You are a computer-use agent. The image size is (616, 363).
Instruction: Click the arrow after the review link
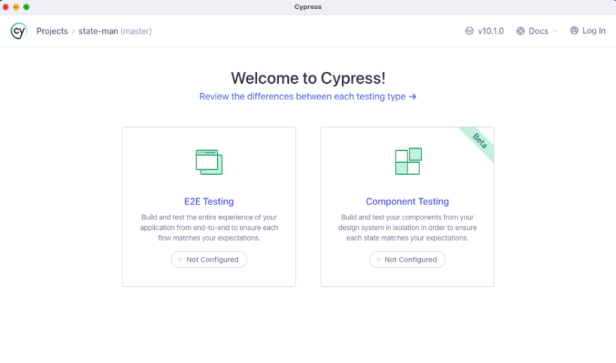pyautogui.click(x=412, y=97)
